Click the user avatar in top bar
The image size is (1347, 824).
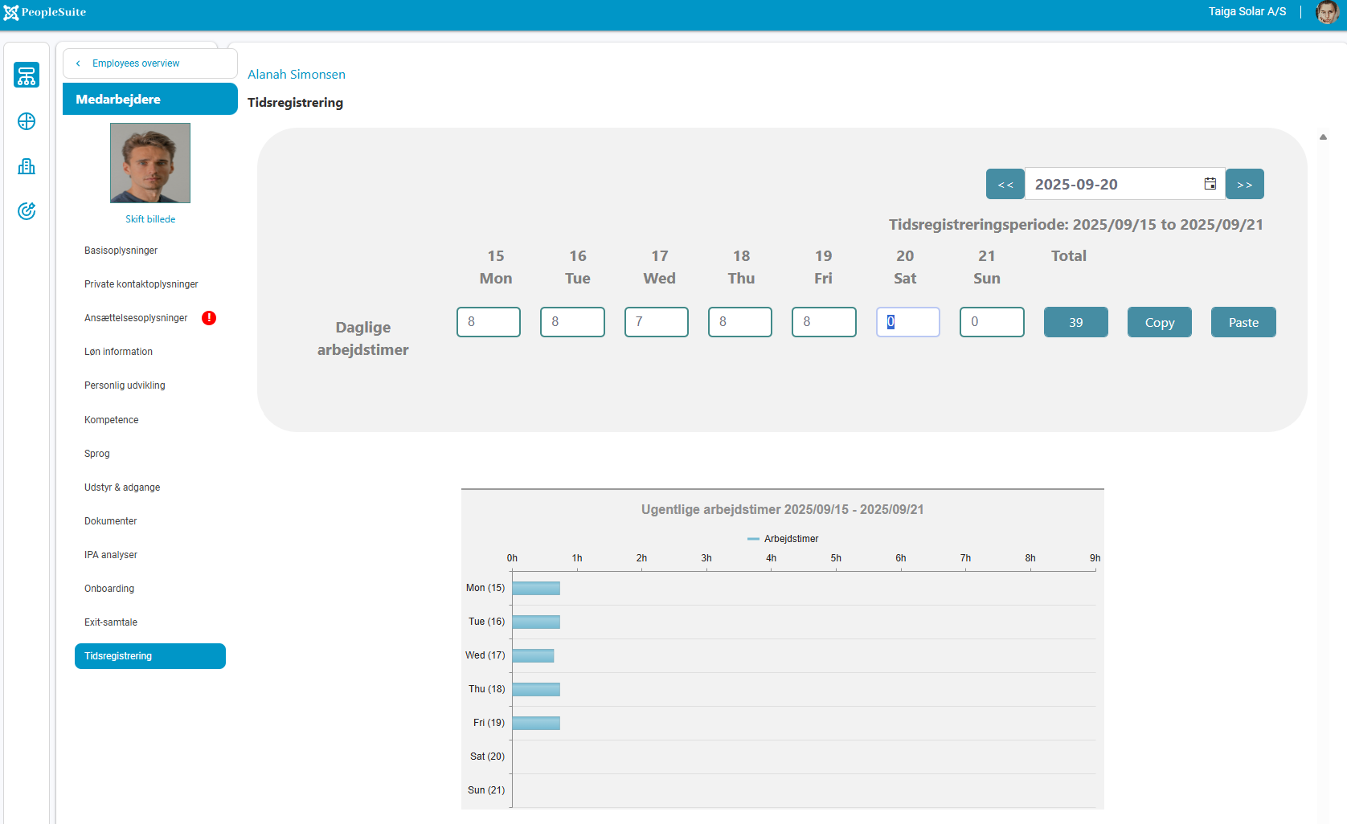tap(1326, 12)
